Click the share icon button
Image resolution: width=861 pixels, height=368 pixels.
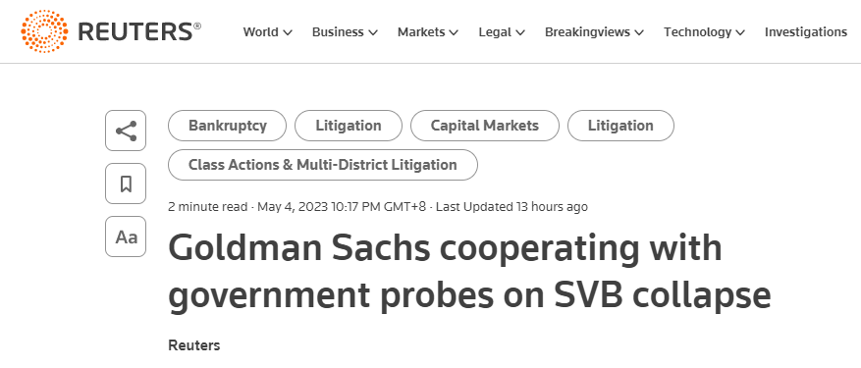[126, 131]
